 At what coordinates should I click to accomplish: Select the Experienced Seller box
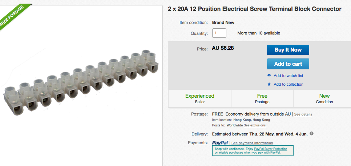[199, 98]
